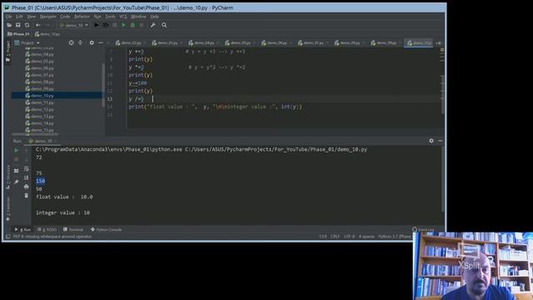
Task: Click the Project tree vertical scrollbar
Action: (x=103, y=85)
